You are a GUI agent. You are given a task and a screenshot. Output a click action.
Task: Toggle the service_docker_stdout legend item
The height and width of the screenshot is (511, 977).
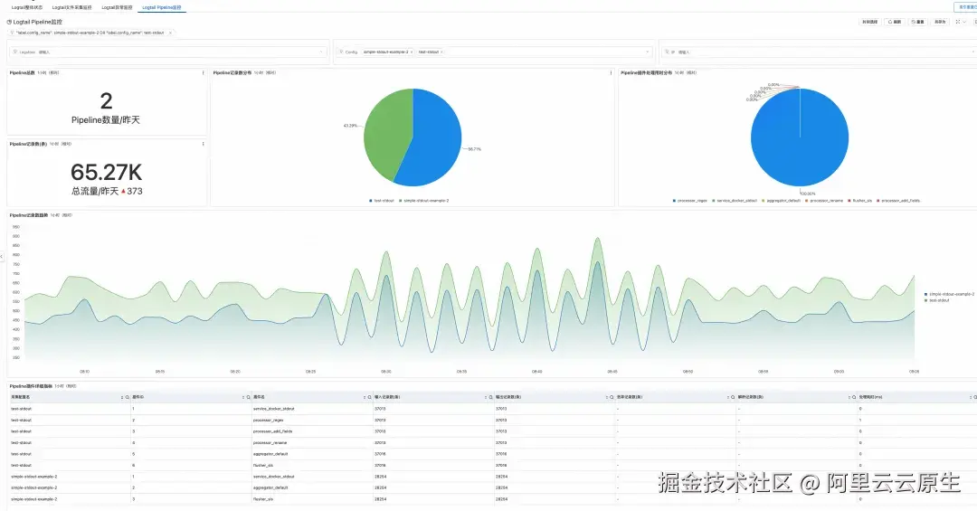[735, 201]
